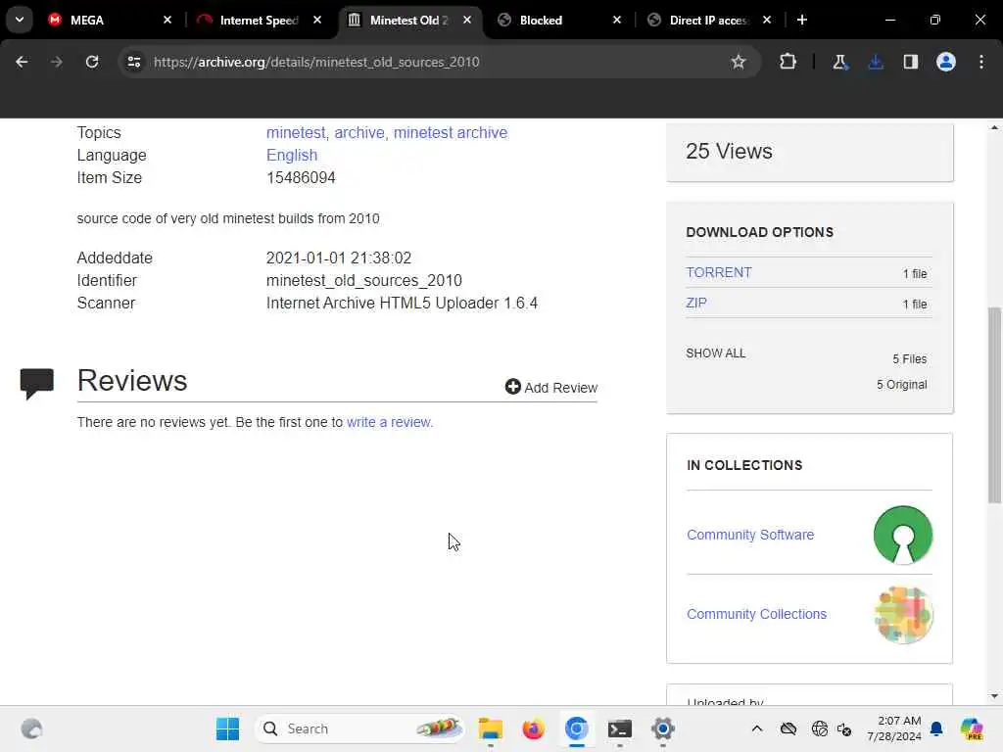Click the network globe tray icon

click(819, 728)
